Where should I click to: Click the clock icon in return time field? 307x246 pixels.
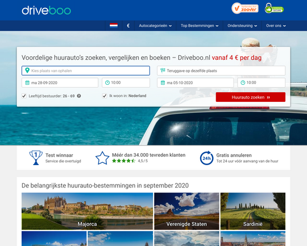[x=243, y=83]
